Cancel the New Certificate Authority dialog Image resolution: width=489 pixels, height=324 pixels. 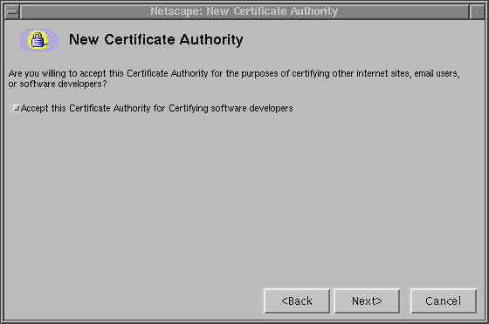pos(444,301)
